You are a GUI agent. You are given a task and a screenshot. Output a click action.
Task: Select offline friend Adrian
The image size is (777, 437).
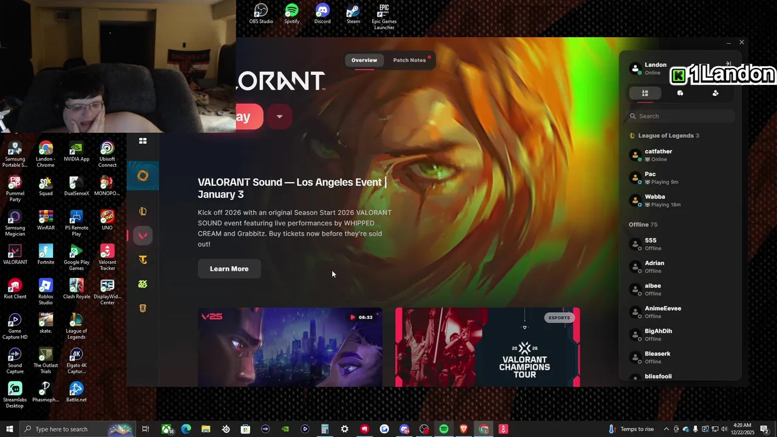pyautogui.click(x=681, y=267)
